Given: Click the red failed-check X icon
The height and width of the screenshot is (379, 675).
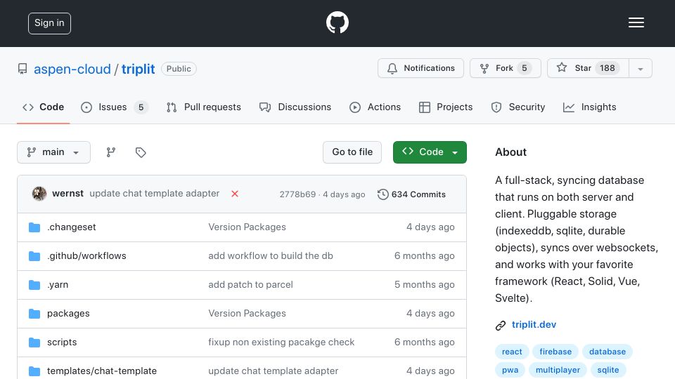Looking at the screenshot, I should 235,194.
